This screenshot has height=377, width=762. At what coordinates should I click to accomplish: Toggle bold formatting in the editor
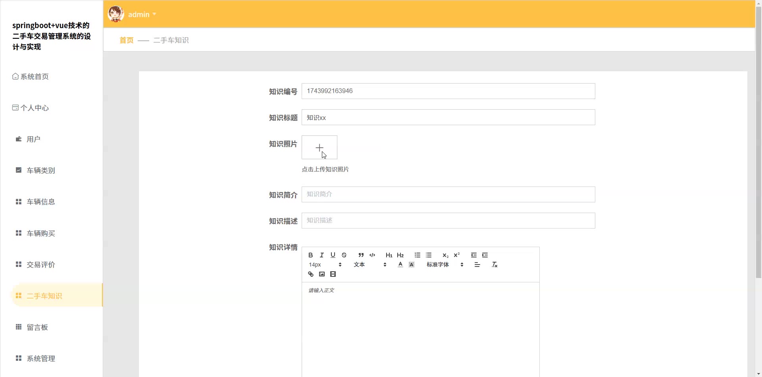311,255
